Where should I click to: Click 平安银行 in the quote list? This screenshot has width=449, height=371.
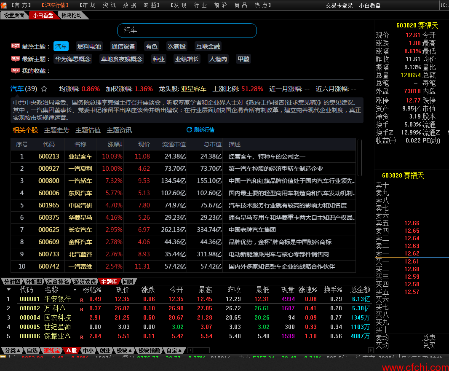(x=57, y=299)
